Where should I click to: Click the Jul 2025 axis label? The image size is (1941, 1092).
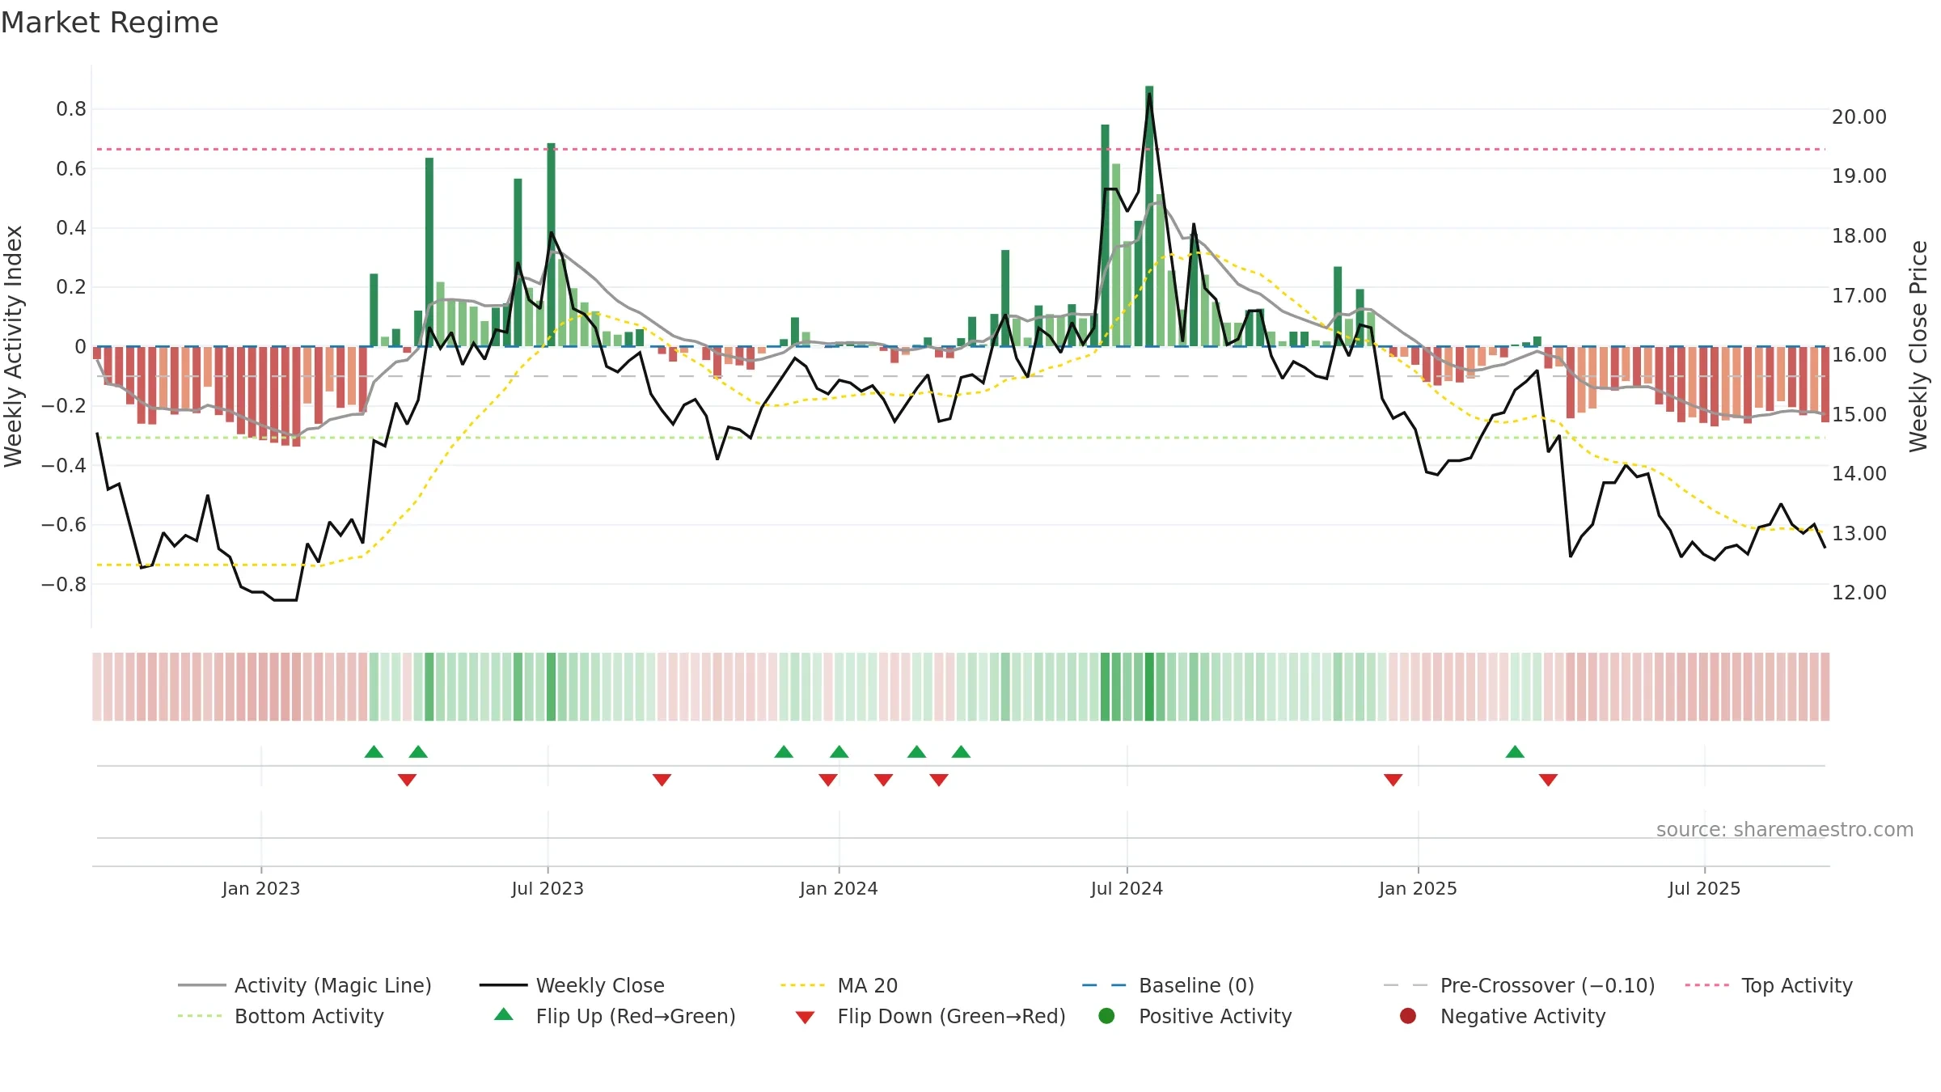pyautogui.click(x=1704, y=889)
